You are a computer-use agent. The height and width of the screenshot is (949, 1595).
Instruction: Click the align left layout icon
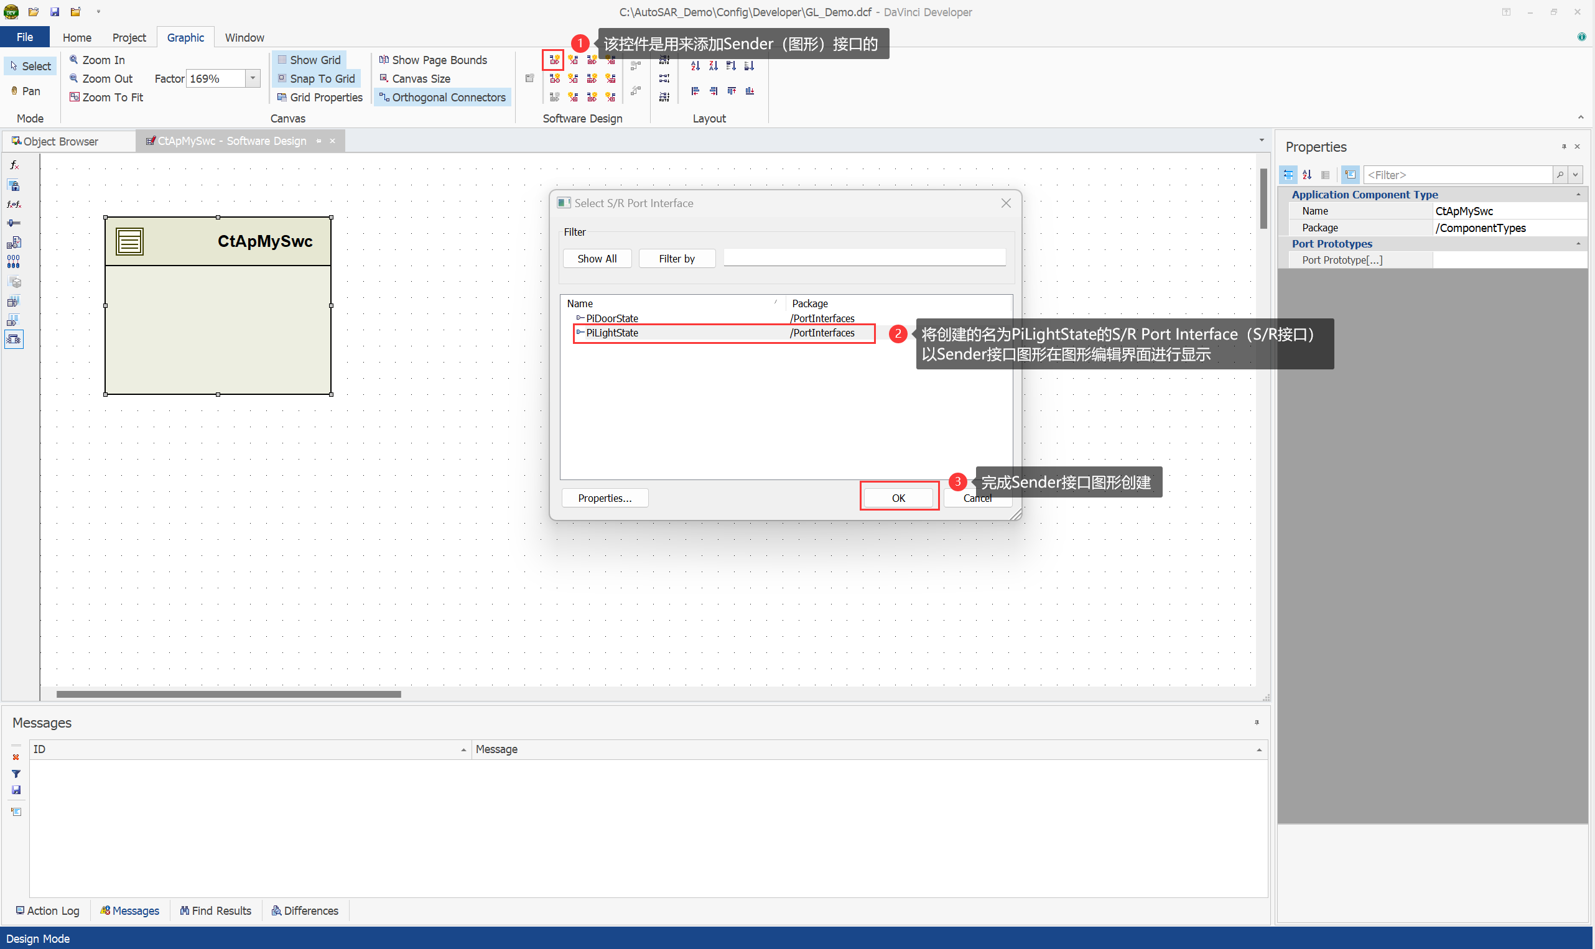pos(695,91)
